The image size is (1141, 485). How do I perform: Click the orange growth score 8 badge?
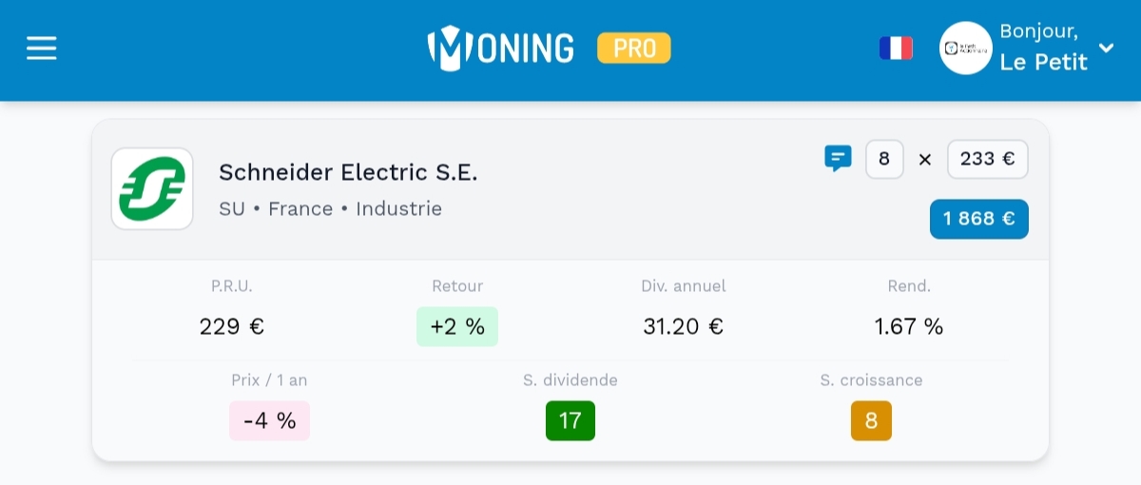(x=871, y=420)
